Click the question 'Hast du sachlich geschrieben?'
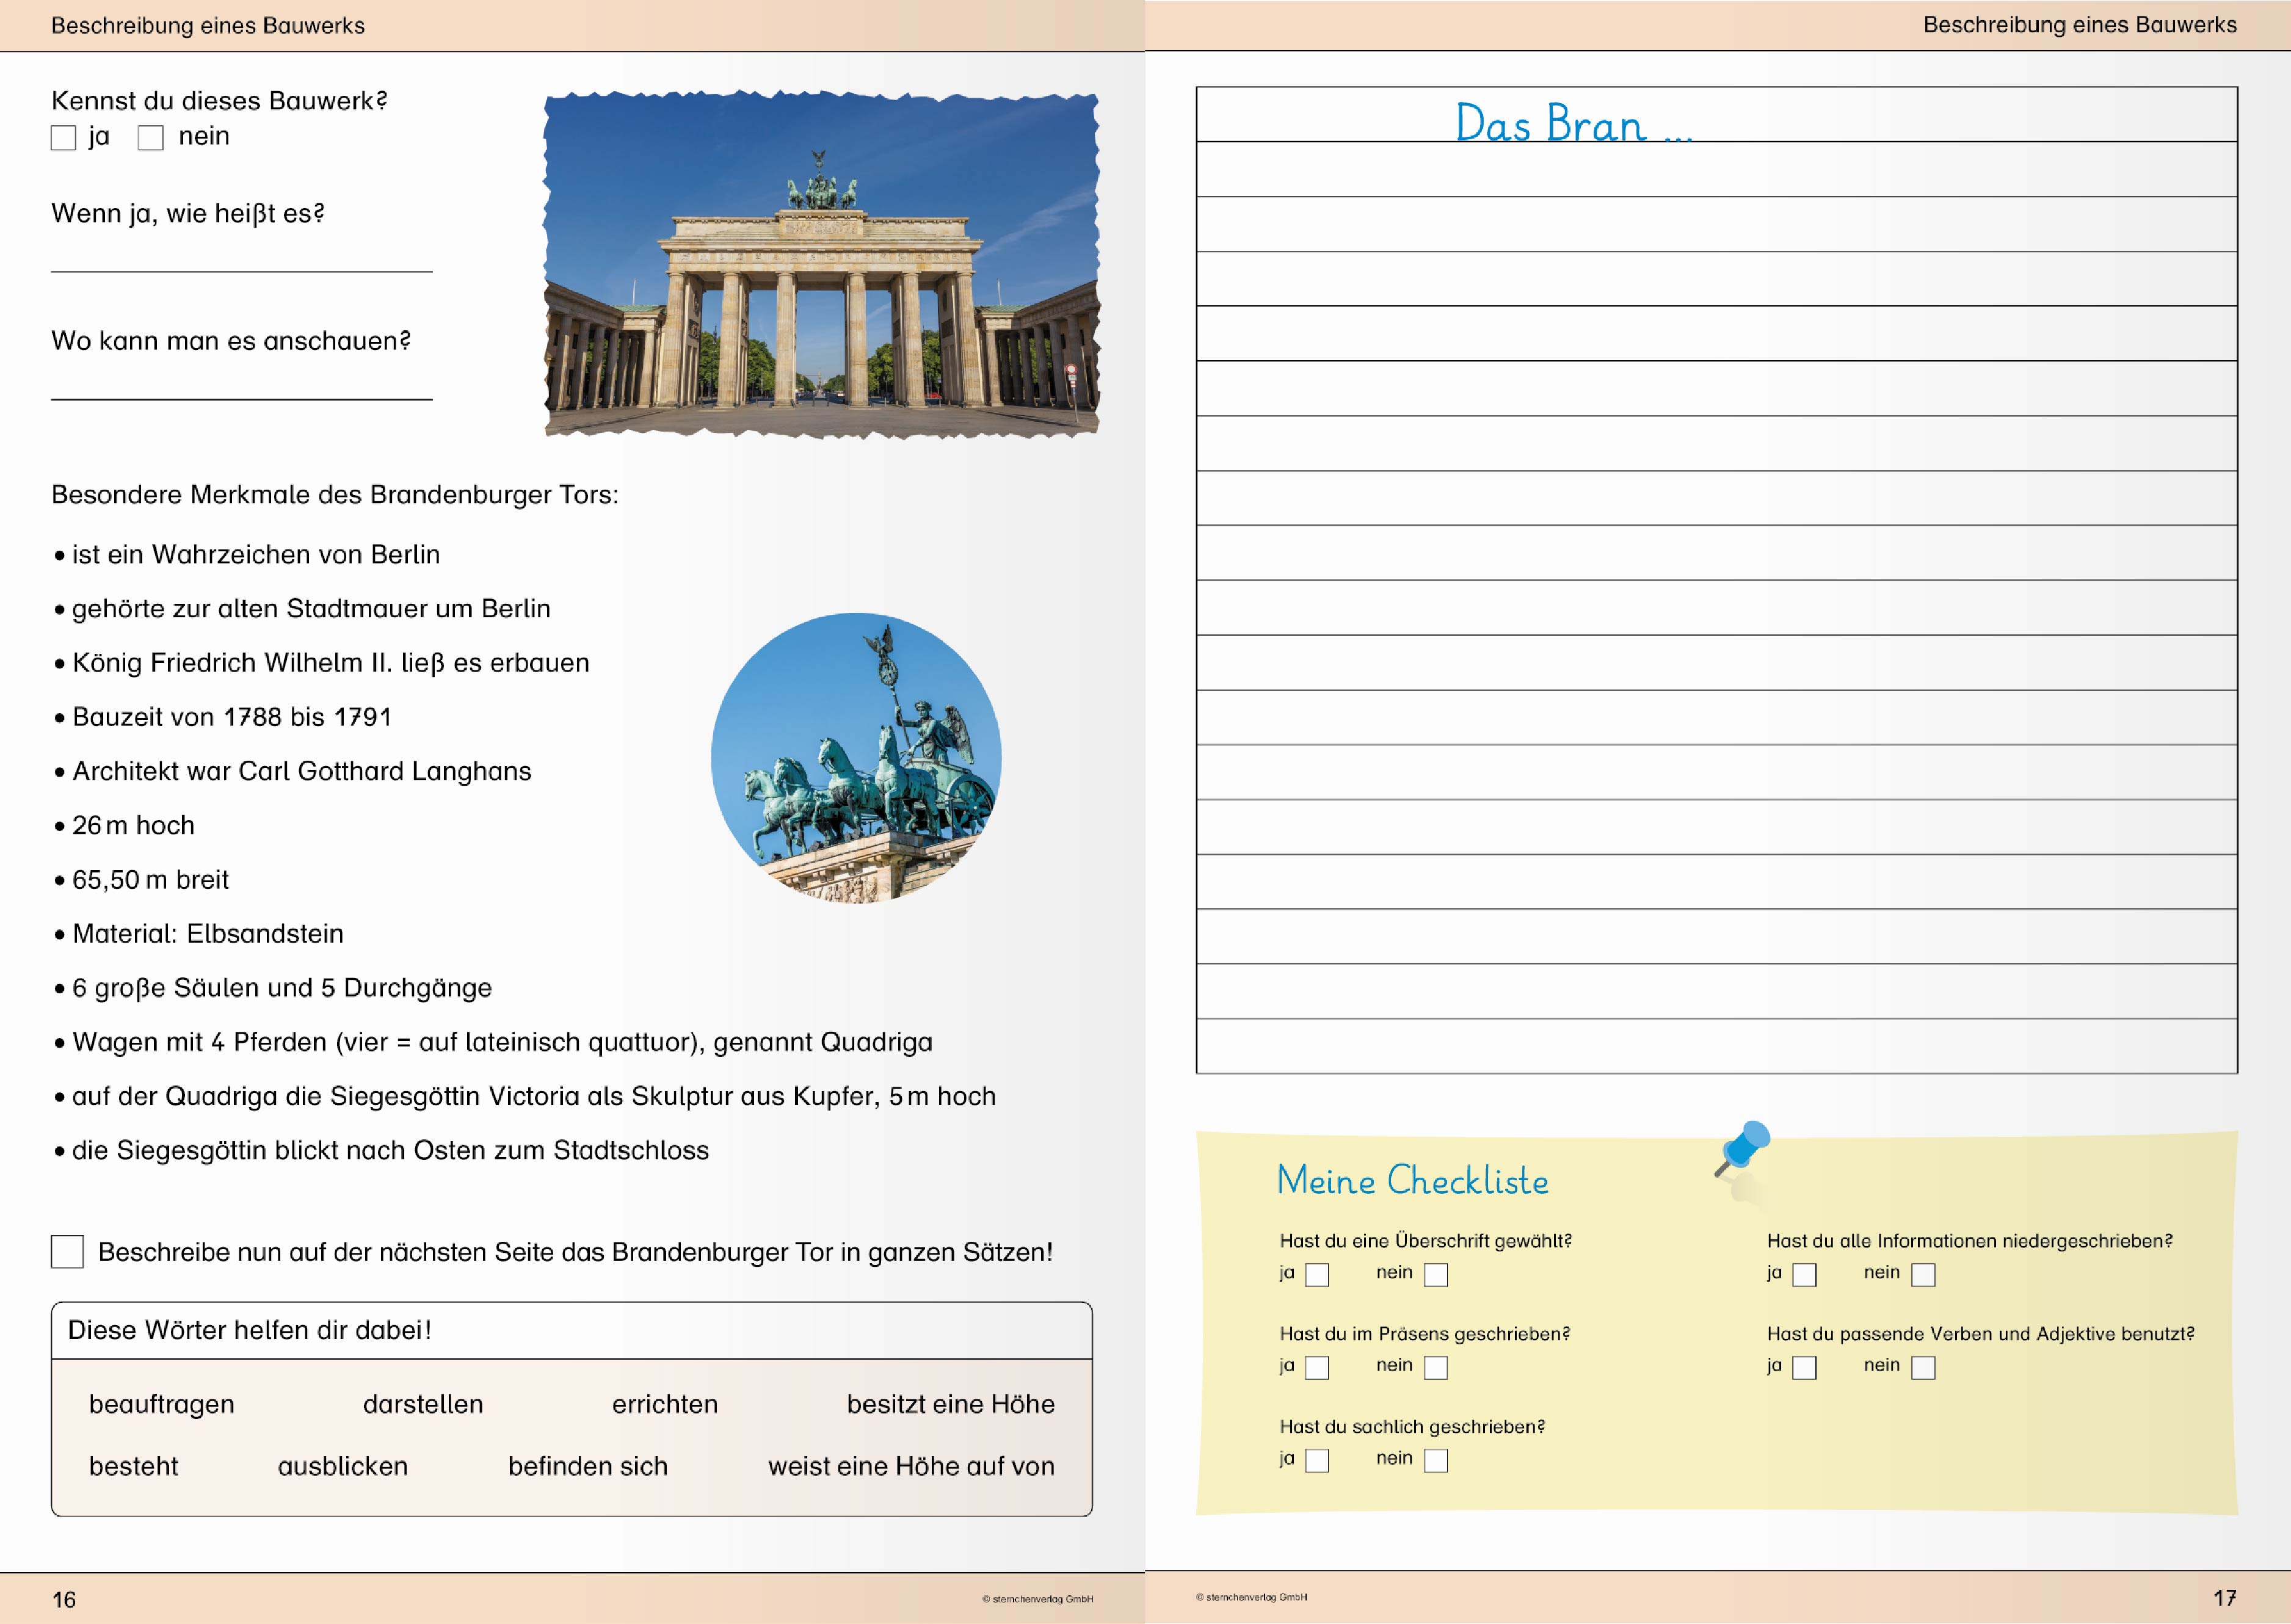 click(x=1412, y=1426)
